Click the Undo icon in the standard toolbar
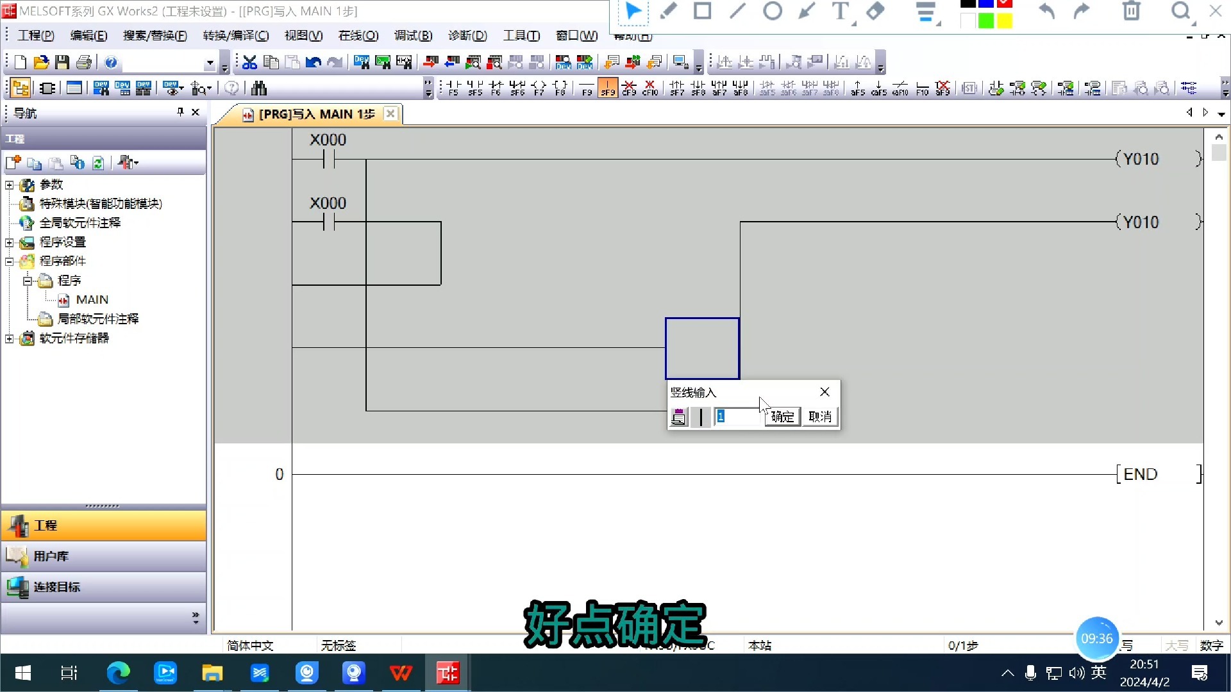 (x=313, y=62)
